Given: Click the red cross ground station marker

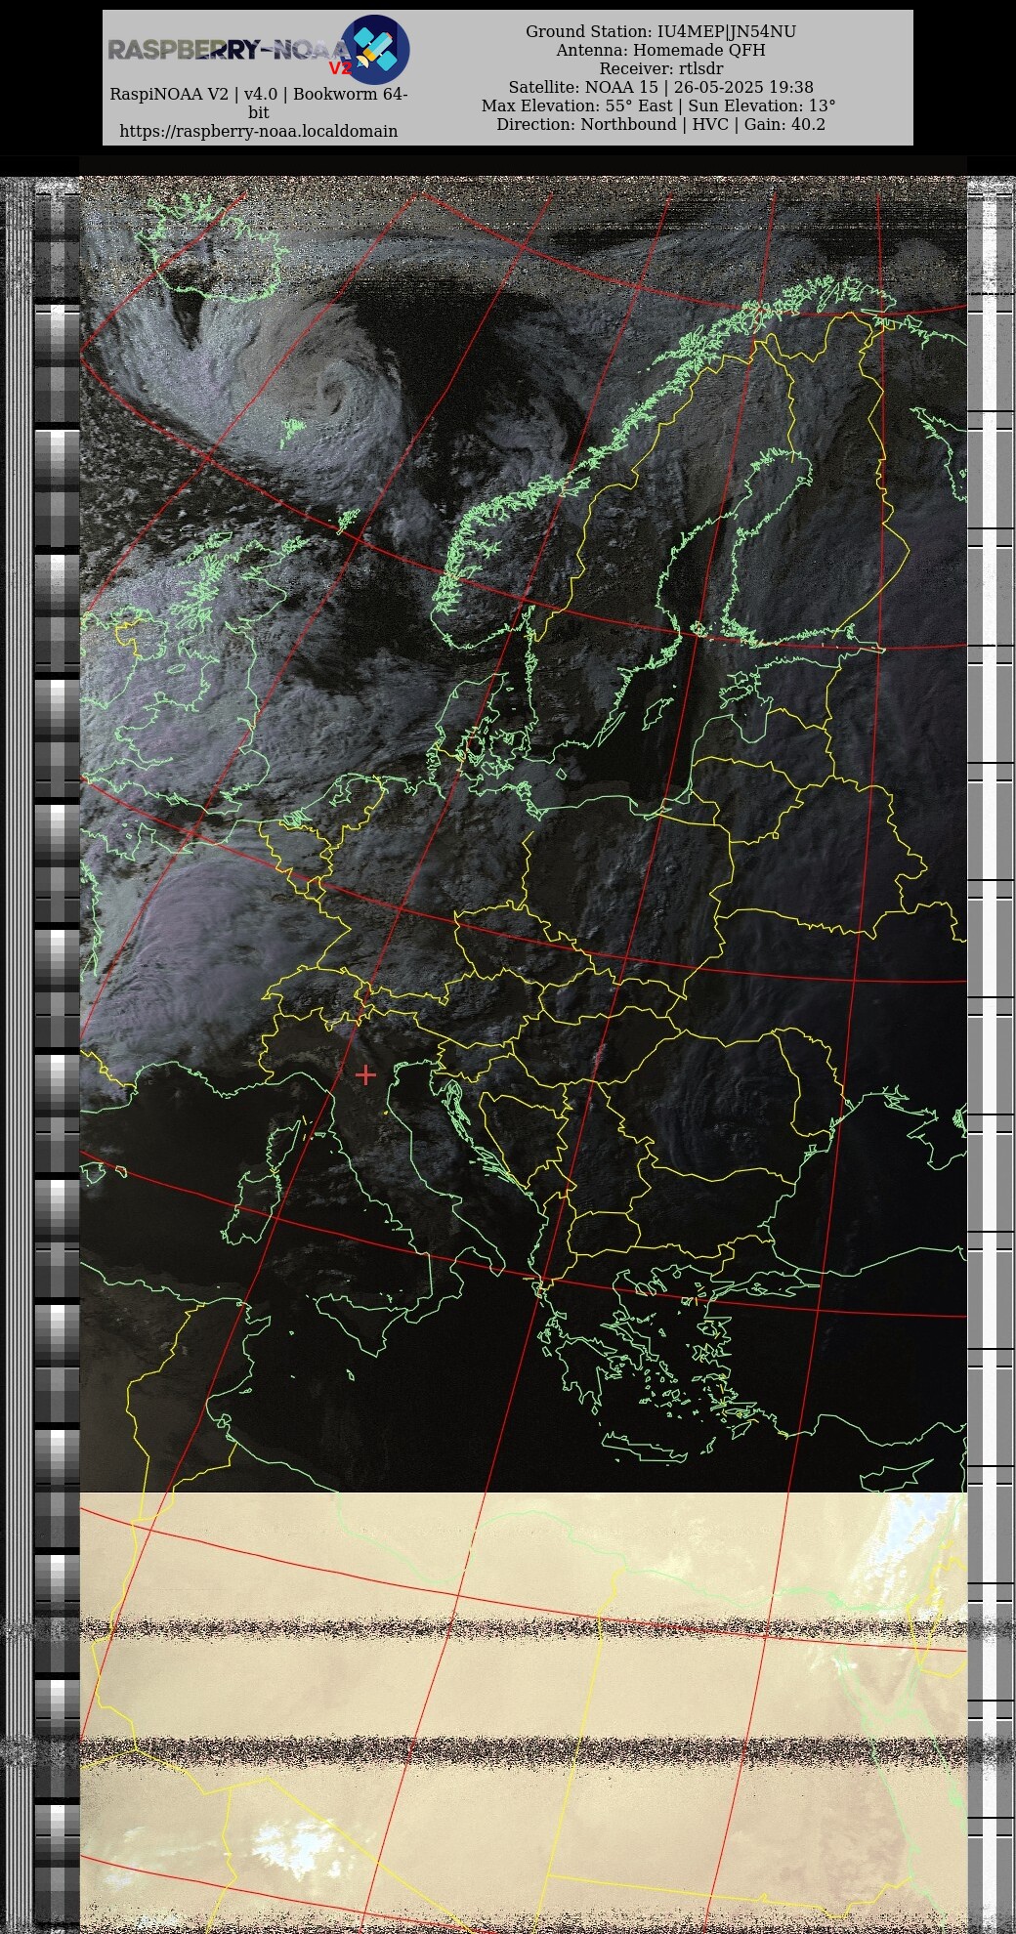Looking at the screenshot, I should point(366,1074).
